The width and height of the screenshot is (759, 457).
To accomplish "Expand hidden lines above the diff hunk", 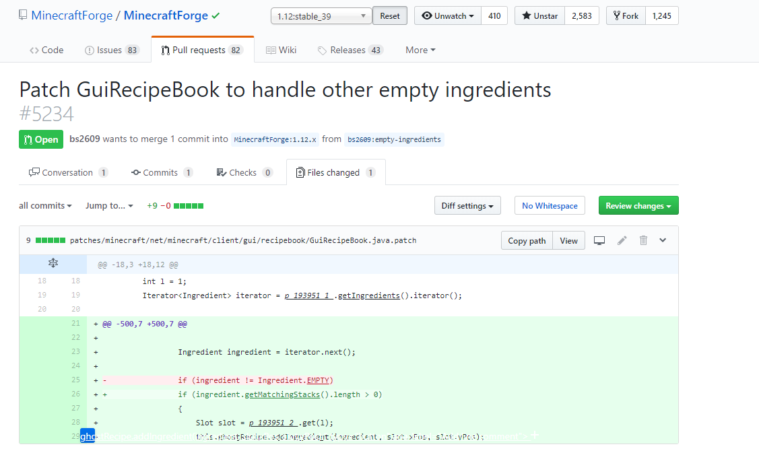I will click(x=53, y=263).
